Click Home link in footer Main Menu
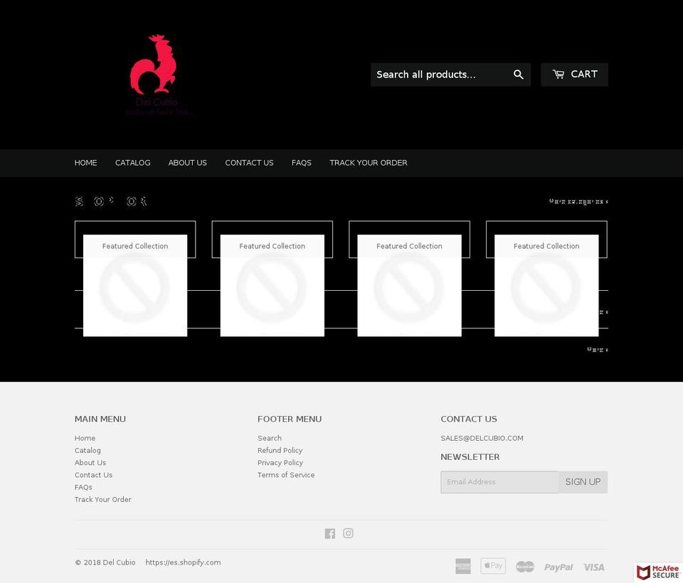The width and height of the screenshot is (683, 583). pos(85,438)
